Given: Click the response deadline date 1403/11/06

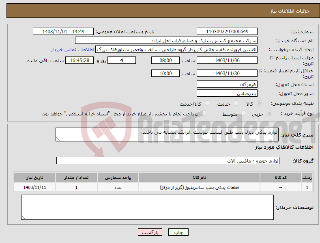Looking at the screenshot, I should [x=227, y=60].
